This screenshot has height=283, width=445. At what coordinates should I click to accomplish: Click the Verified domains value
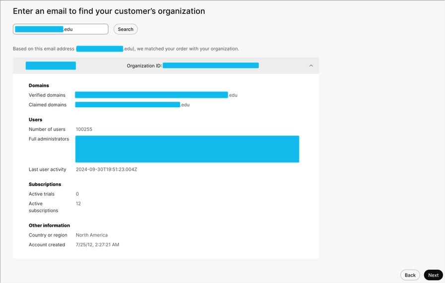click(156, 95)
